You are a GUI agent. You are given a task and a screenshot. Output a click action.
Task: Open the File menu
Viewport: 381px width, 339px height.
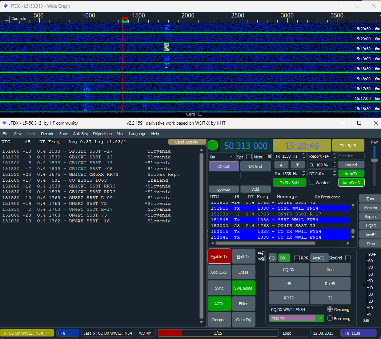(x=5, y=134)
